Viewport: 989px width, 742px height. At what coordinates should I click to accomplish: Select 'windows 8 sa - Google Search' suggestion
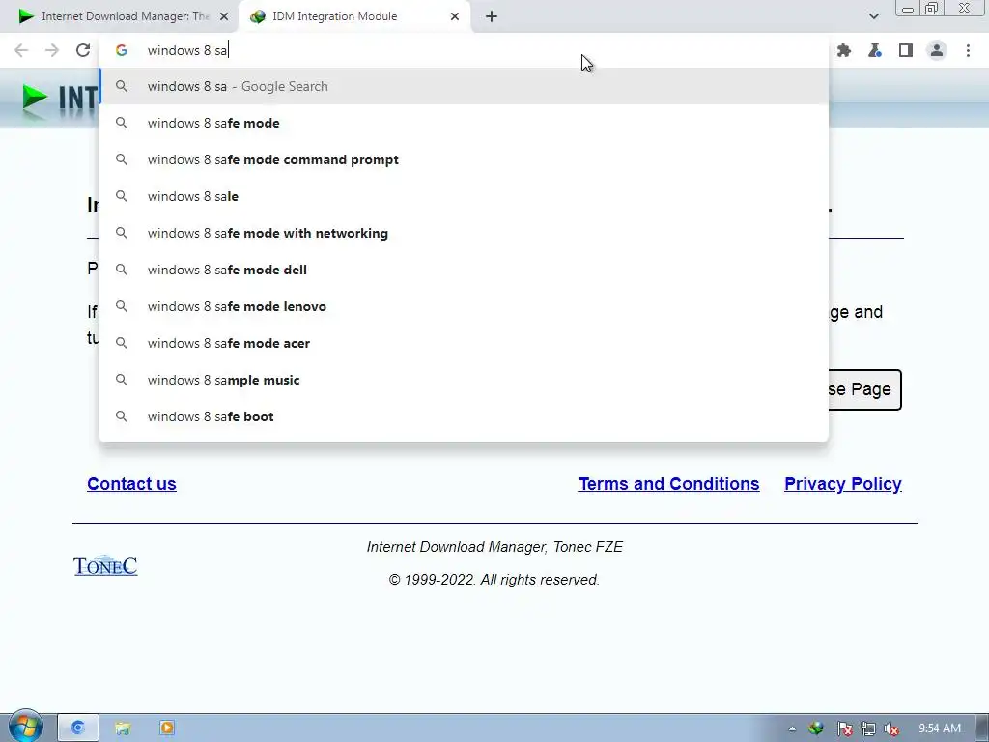[x=464, y=86]
